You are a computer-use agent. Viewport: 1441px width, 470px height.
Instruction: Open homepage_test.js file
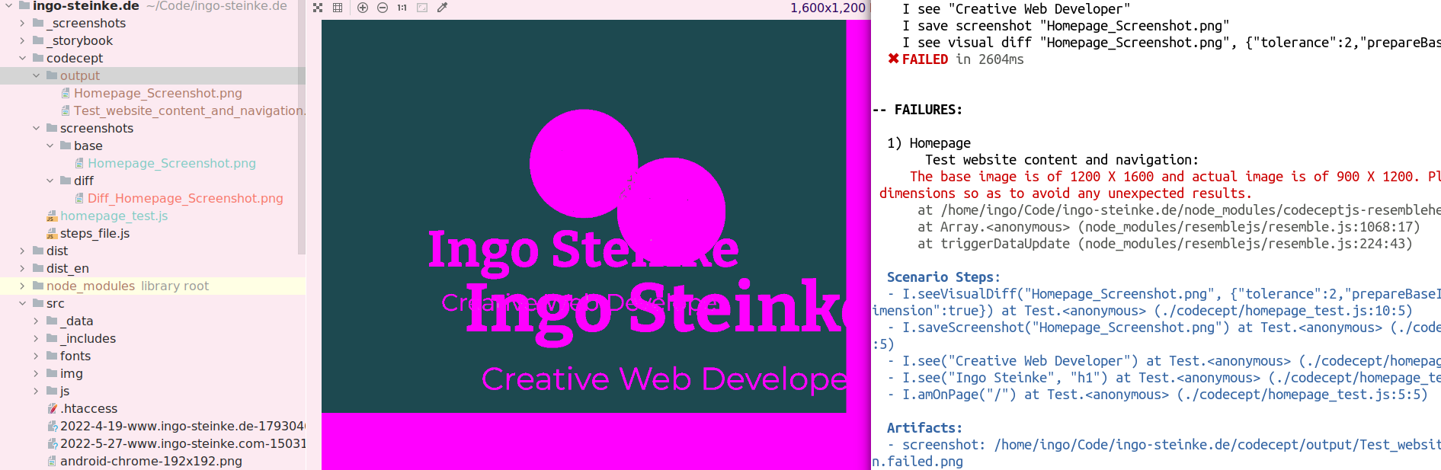(114, 216)
